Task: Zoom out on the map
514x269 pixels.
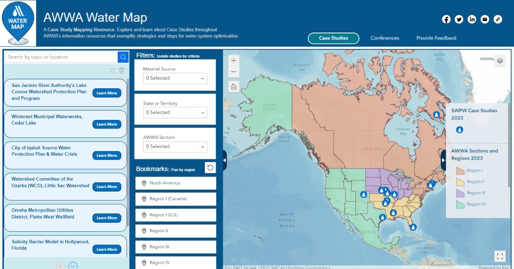Action: tap(234, 72)
